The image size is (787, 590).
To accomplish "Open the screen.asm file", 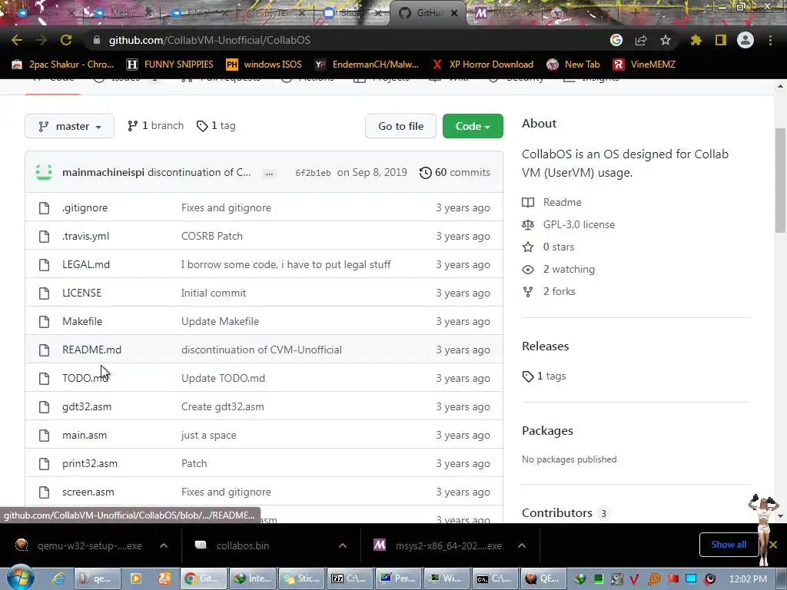I will point(88,492).
